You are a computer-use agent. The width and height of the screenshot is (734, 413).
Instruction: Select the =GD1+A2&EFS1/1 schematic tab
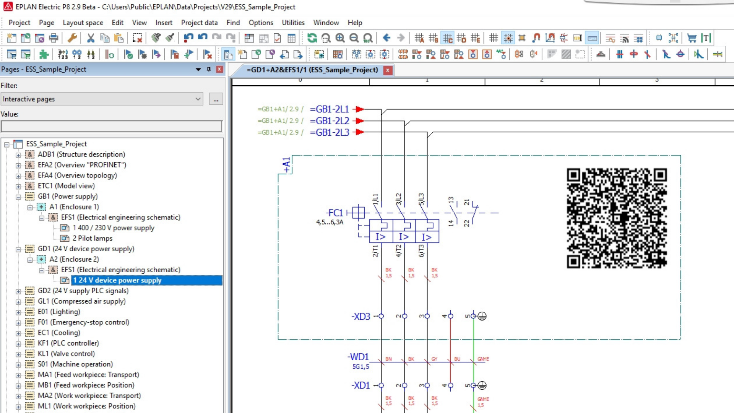(x=312, y=70)
